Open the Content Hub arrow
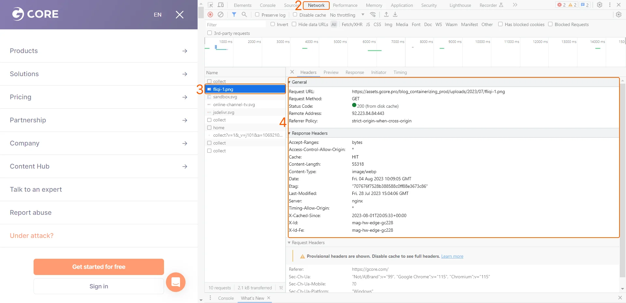 coord(185,167)
